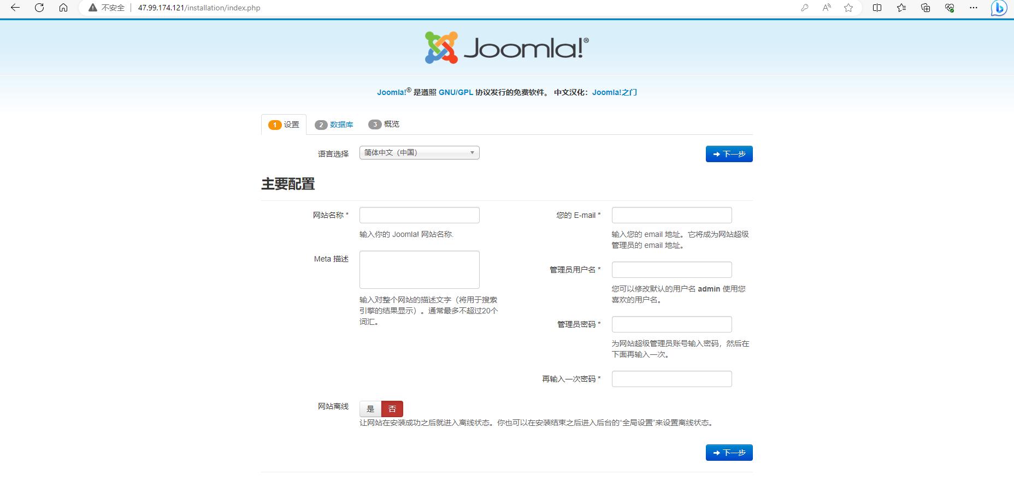Image resolution: width=1014 pixels, height=487 pixels.
Task: Click the address bar URL
Action: click(x=199, y=8)
